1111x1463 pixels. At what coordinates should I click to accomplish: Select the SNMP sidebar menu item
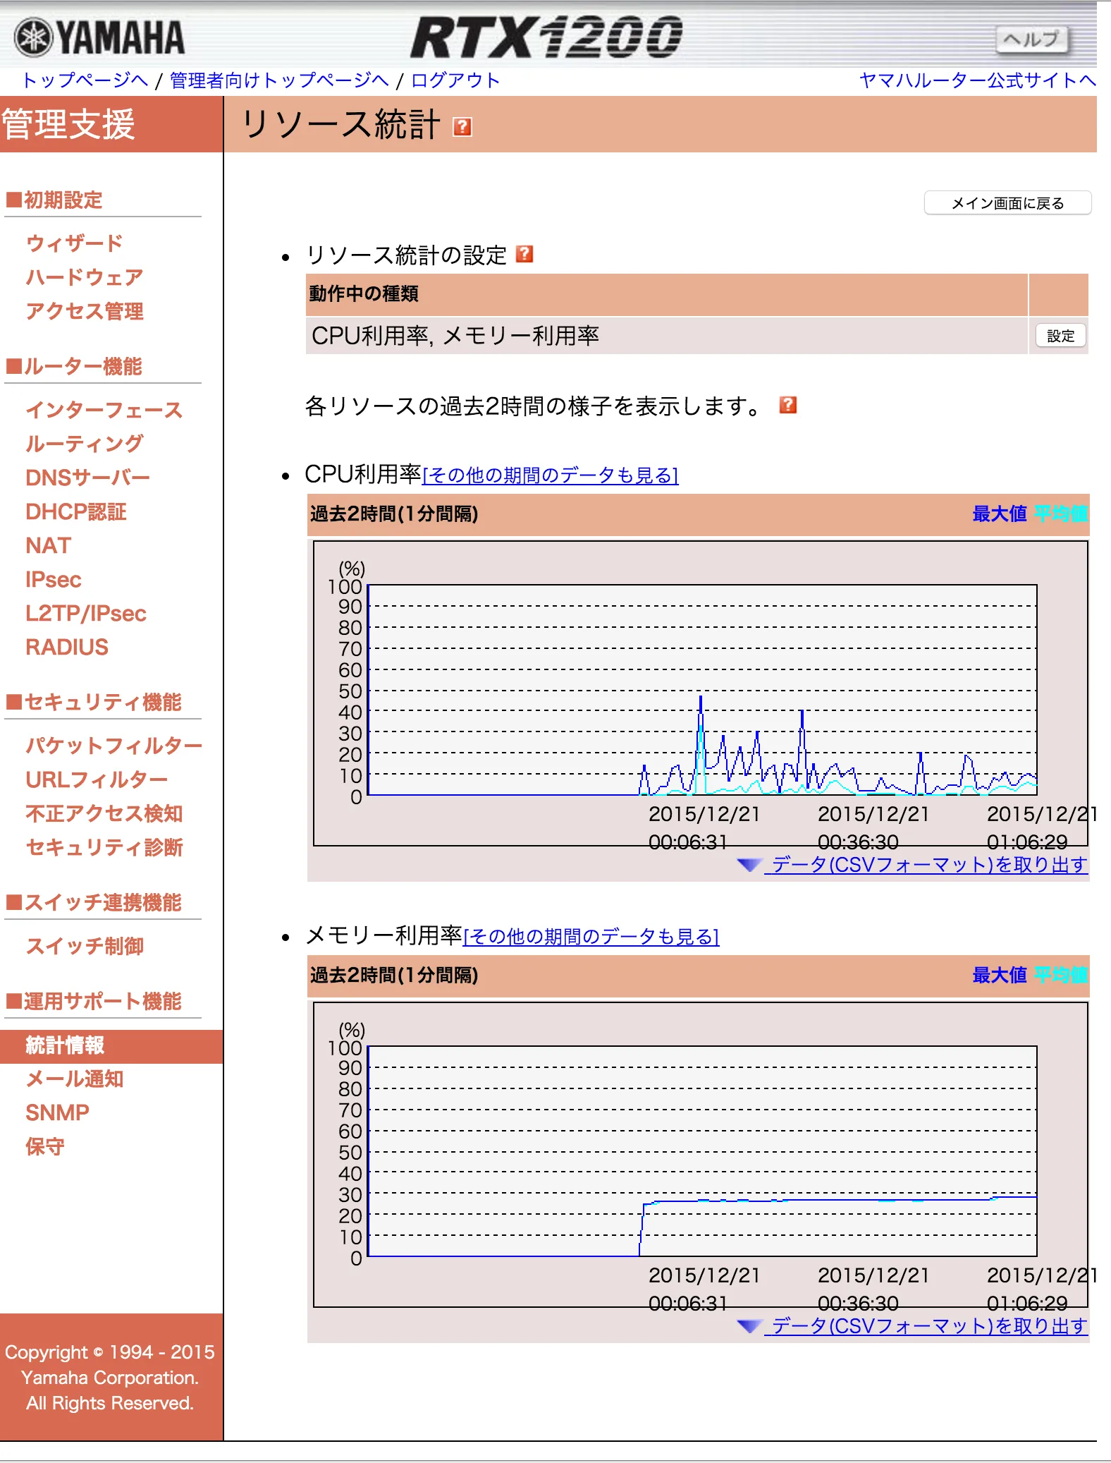[57, 1112]
